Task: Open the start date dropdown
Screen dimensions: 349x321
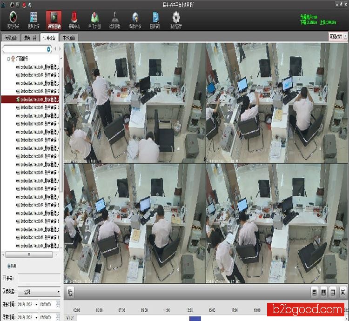Action: point(36,305)
